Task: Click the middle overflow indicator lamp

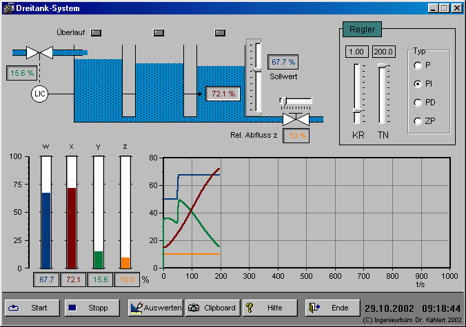Action: pyautogui.click(x=158, y=32)
